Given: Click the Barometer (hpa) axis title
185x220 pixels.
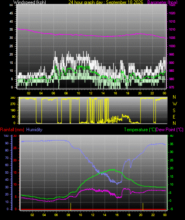Looking at the screenshot, I should click(x=162, y=2).
